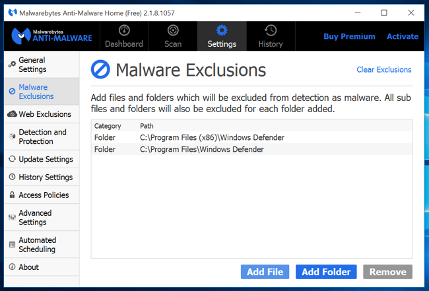Click the Malware Exclusions sidebar prohibition icon

tap(12, 91)
